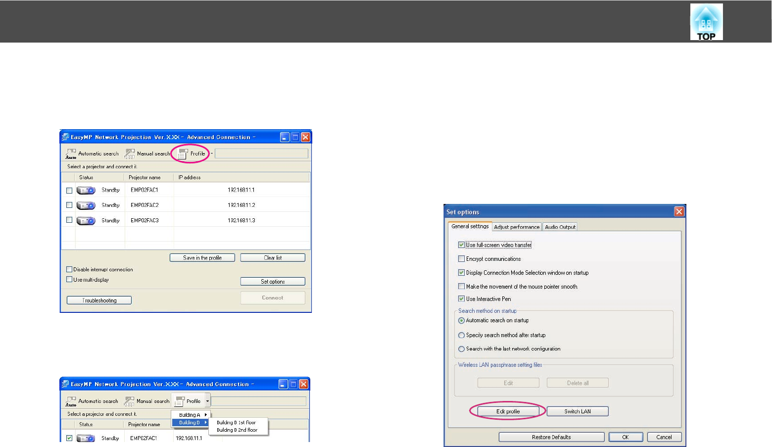Click the Delete all button
The width and height of the screenshot is (772, 447).
pos(578,383)
